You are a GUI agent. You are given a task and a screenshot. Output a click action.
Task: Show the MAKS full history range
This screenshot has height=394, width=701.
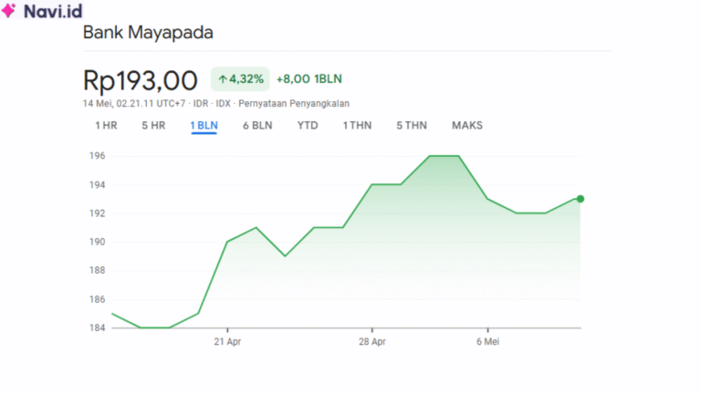tap(467, 125)
